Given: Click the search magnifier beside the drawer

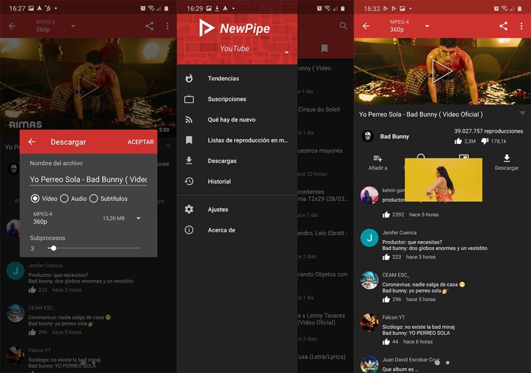Looking at the screenshot, I should point(343,26).
